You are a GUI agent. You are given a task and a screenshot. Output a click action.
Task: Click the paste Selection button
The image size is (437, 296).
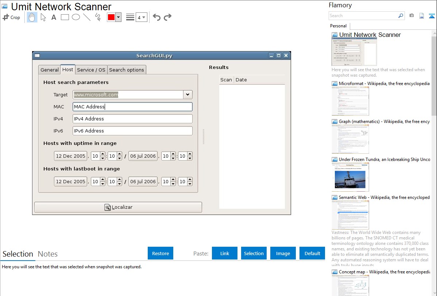254,253
